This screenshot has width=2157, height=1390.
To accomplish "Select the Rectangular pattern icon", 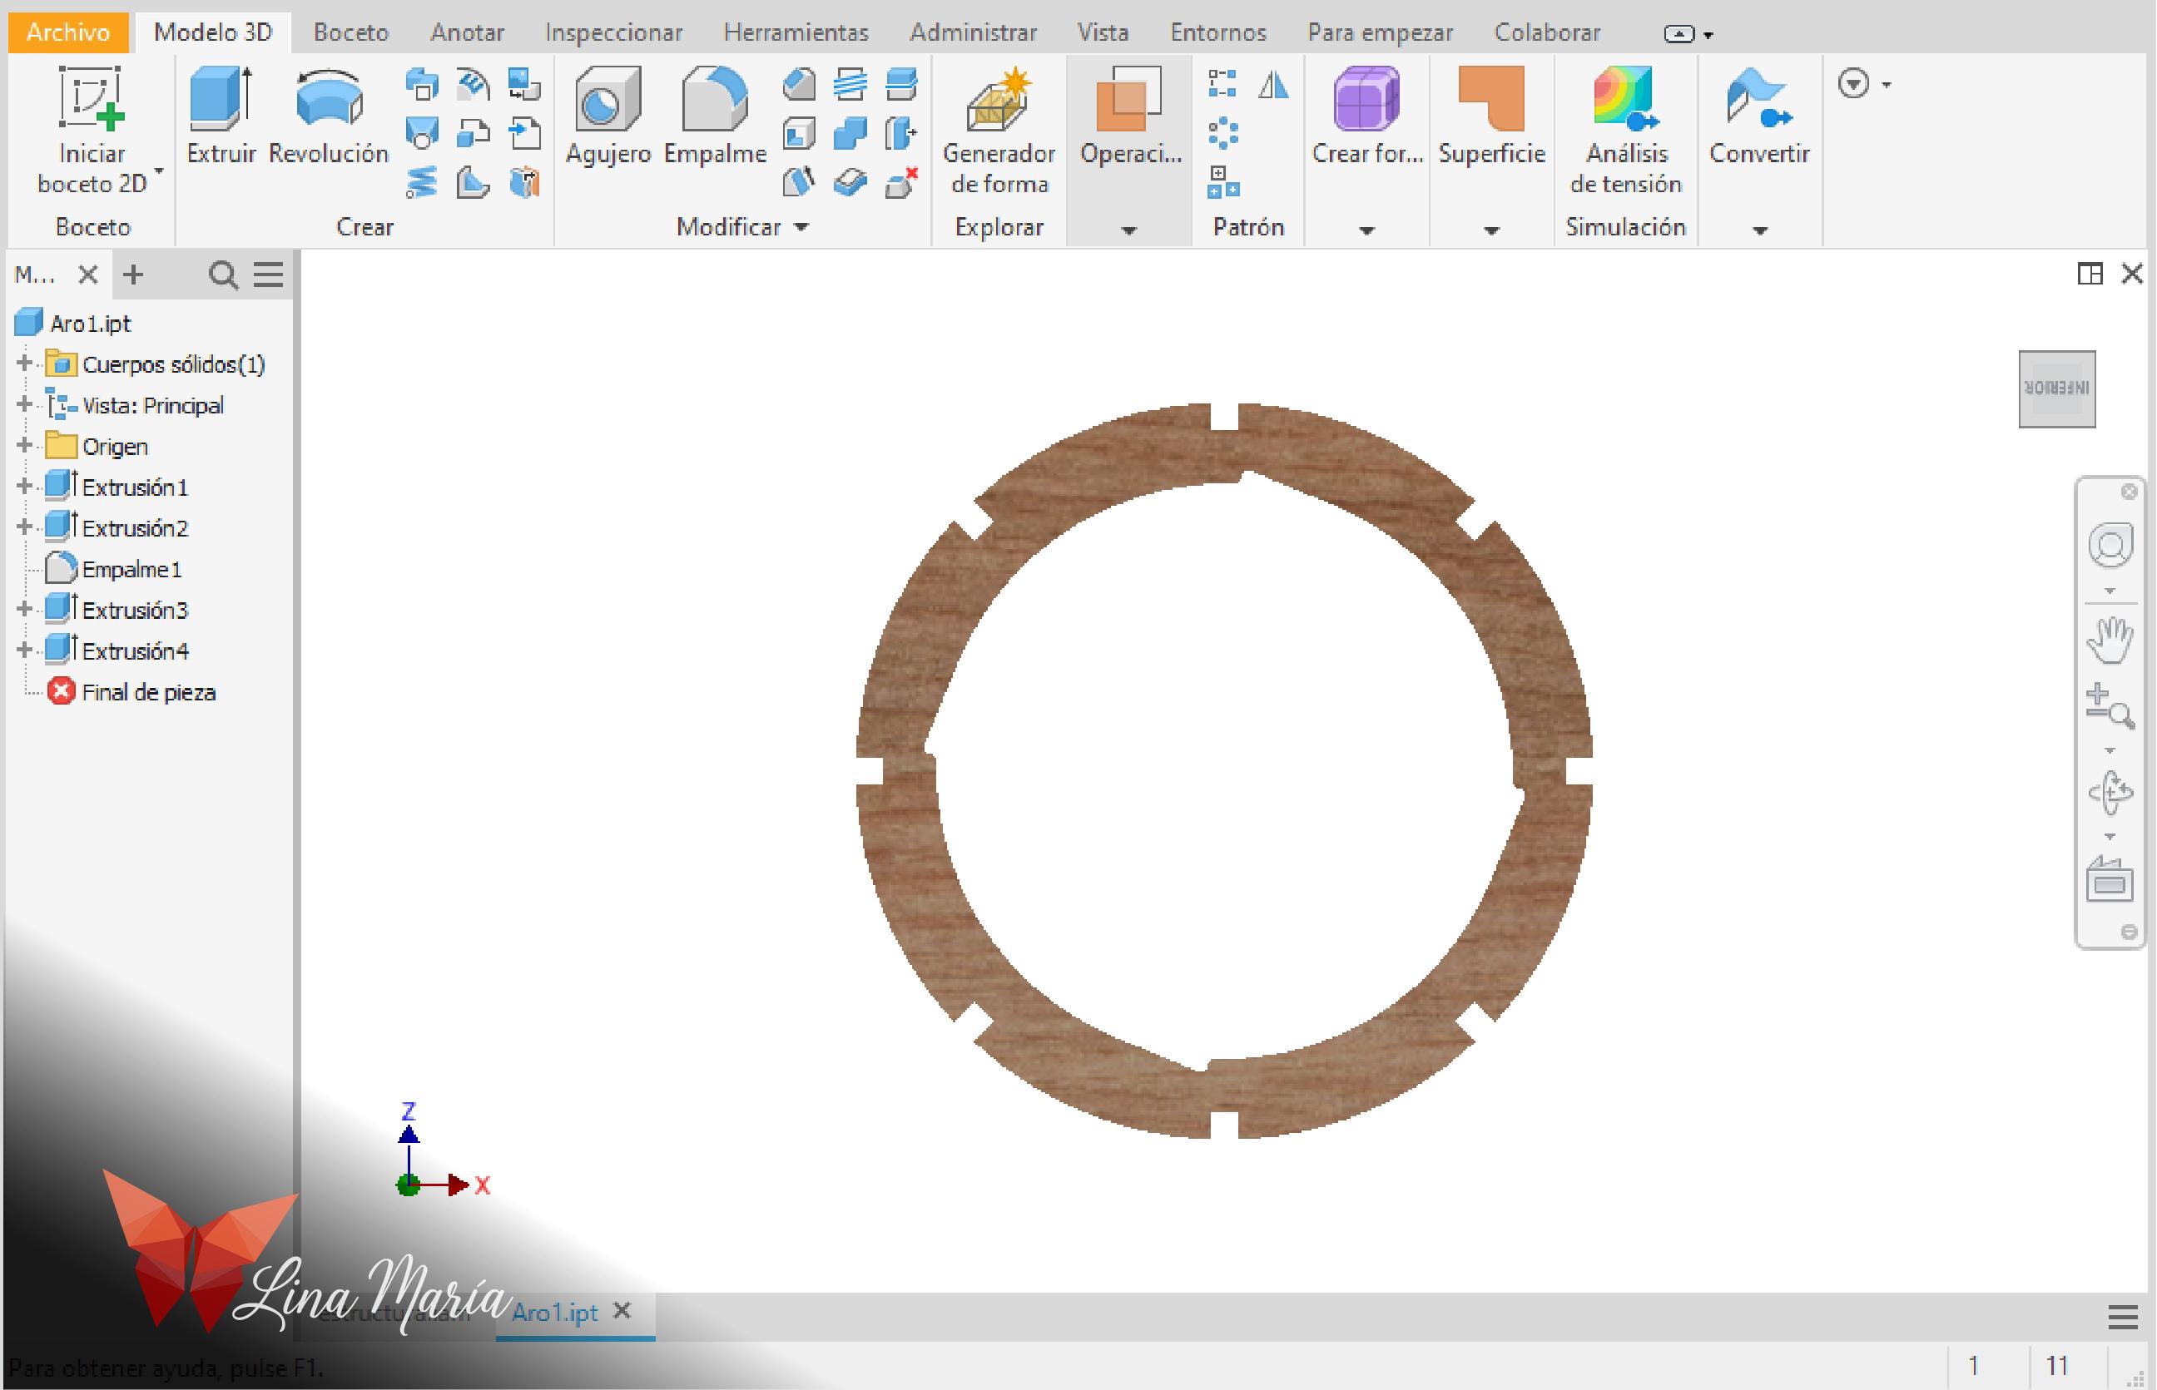I will [x=1222, y=84].
